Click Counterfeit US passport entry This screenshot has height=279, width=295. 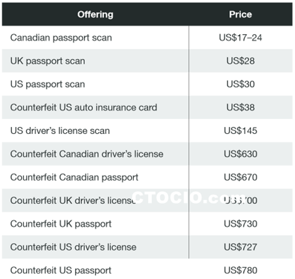pos(61,270)
